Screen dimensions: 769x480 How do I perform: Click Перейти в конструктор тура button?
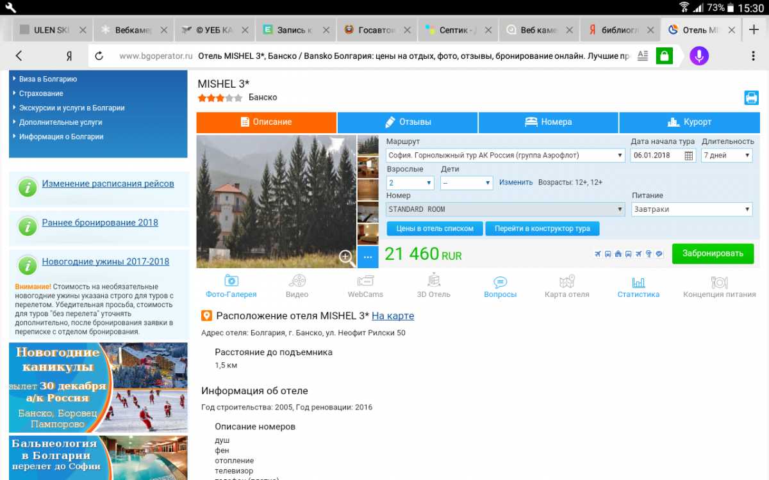pyautogui.click(x=542, y=228)
